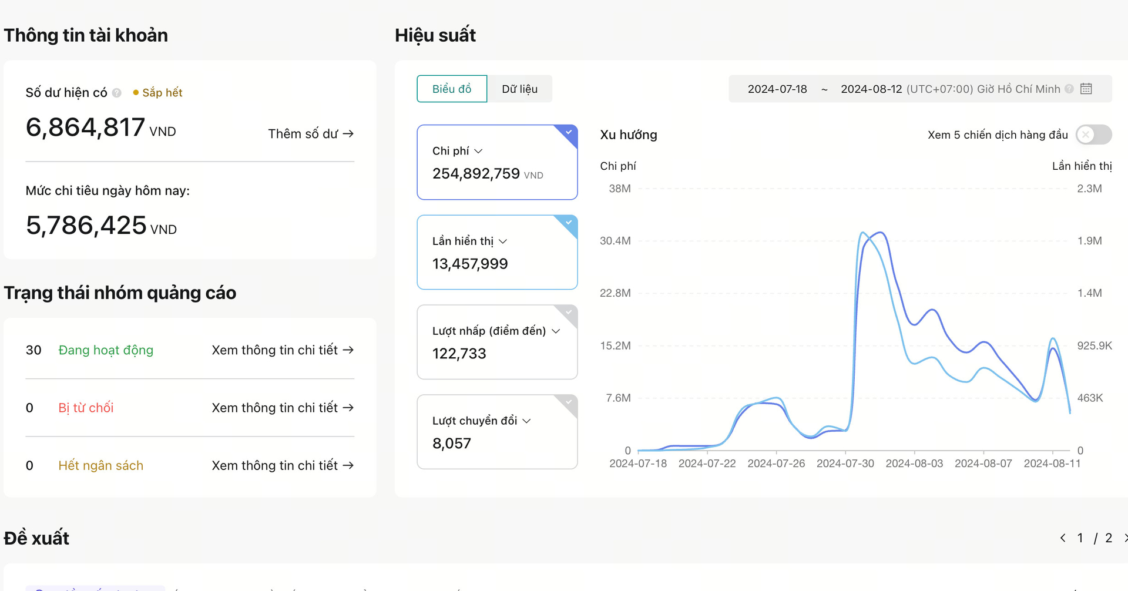Deselect the Lần hiển thị card checkmark
Image resolution: width=1128 pixels, height=591 pixels.
pos(569,223)
